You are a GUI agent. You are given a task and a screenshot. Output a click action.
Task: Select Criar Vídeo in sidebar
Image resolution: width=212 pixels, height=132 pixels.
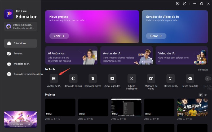pos(20,43)
